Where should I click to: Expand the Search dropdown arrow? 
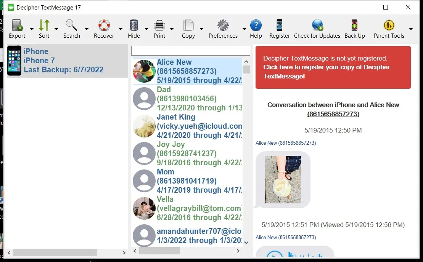[87, 29]
